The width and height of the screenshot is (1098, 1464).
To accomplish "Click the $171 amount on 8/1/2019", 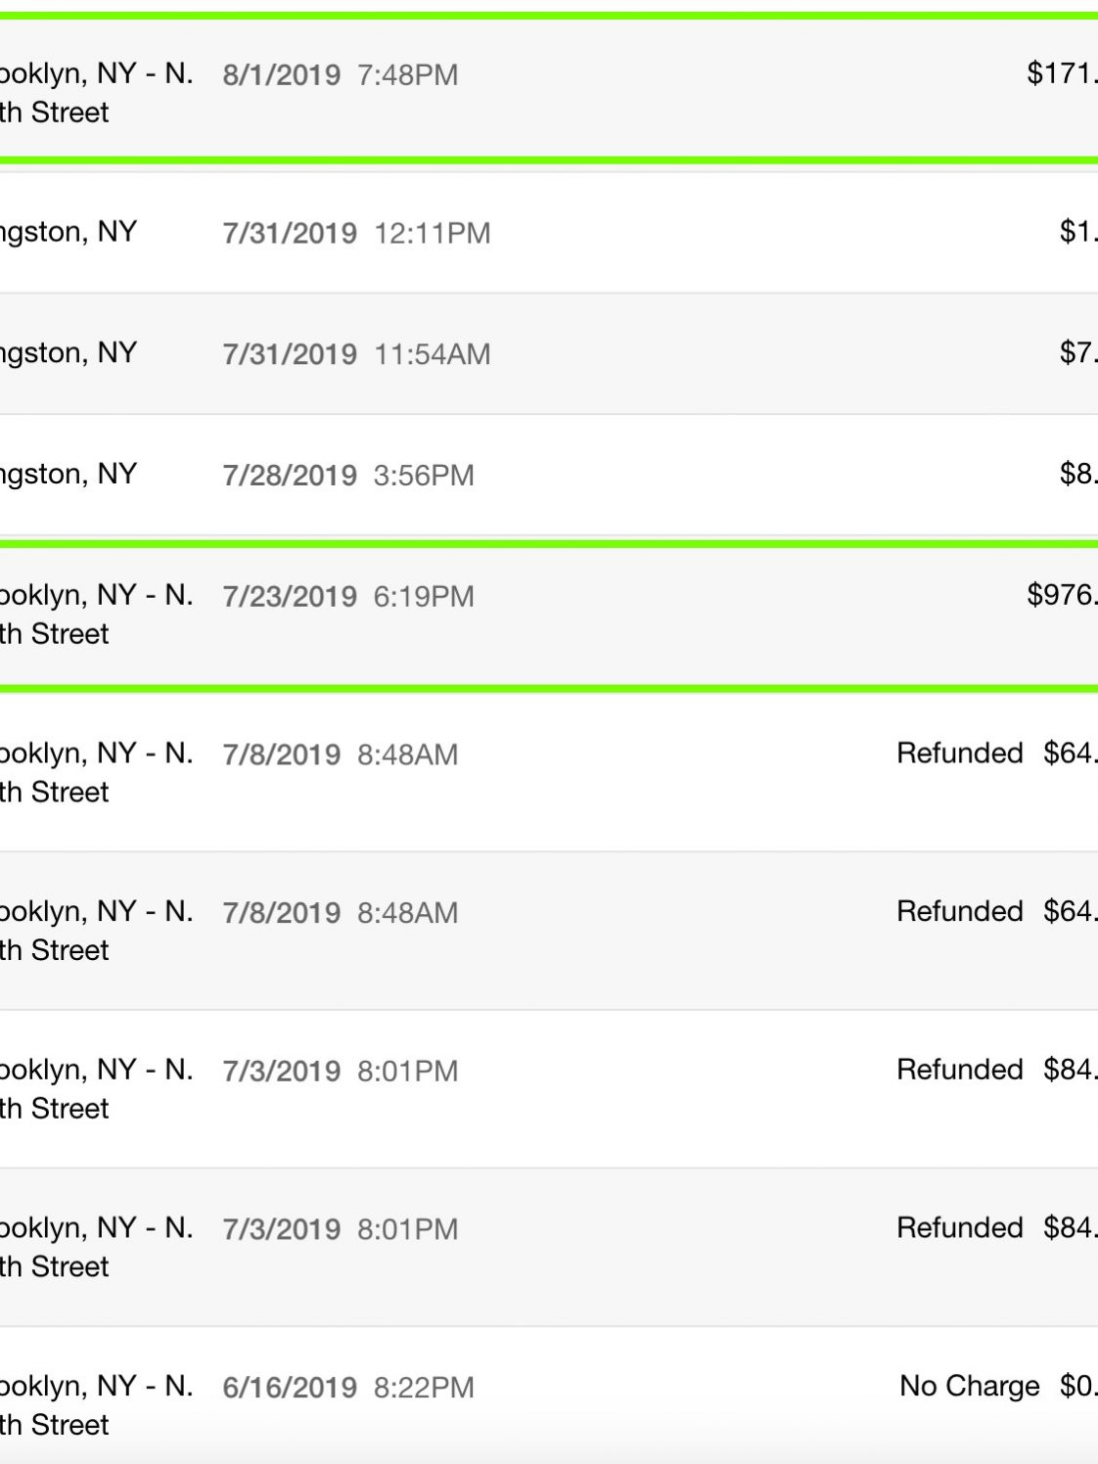I will 1062,73.
